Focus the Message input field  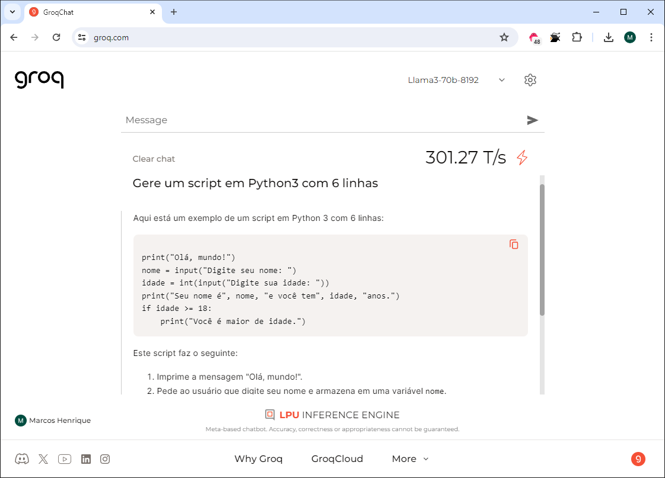(x=324, y=120)
